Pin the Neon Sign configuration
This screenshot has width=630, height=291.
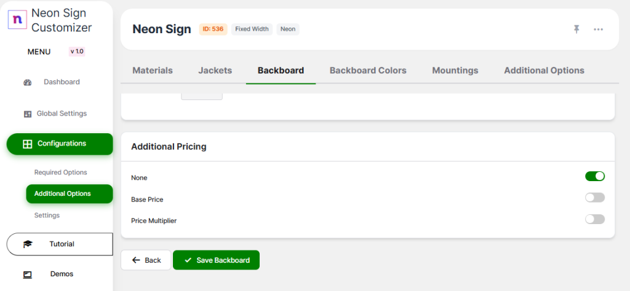point(576,29)
